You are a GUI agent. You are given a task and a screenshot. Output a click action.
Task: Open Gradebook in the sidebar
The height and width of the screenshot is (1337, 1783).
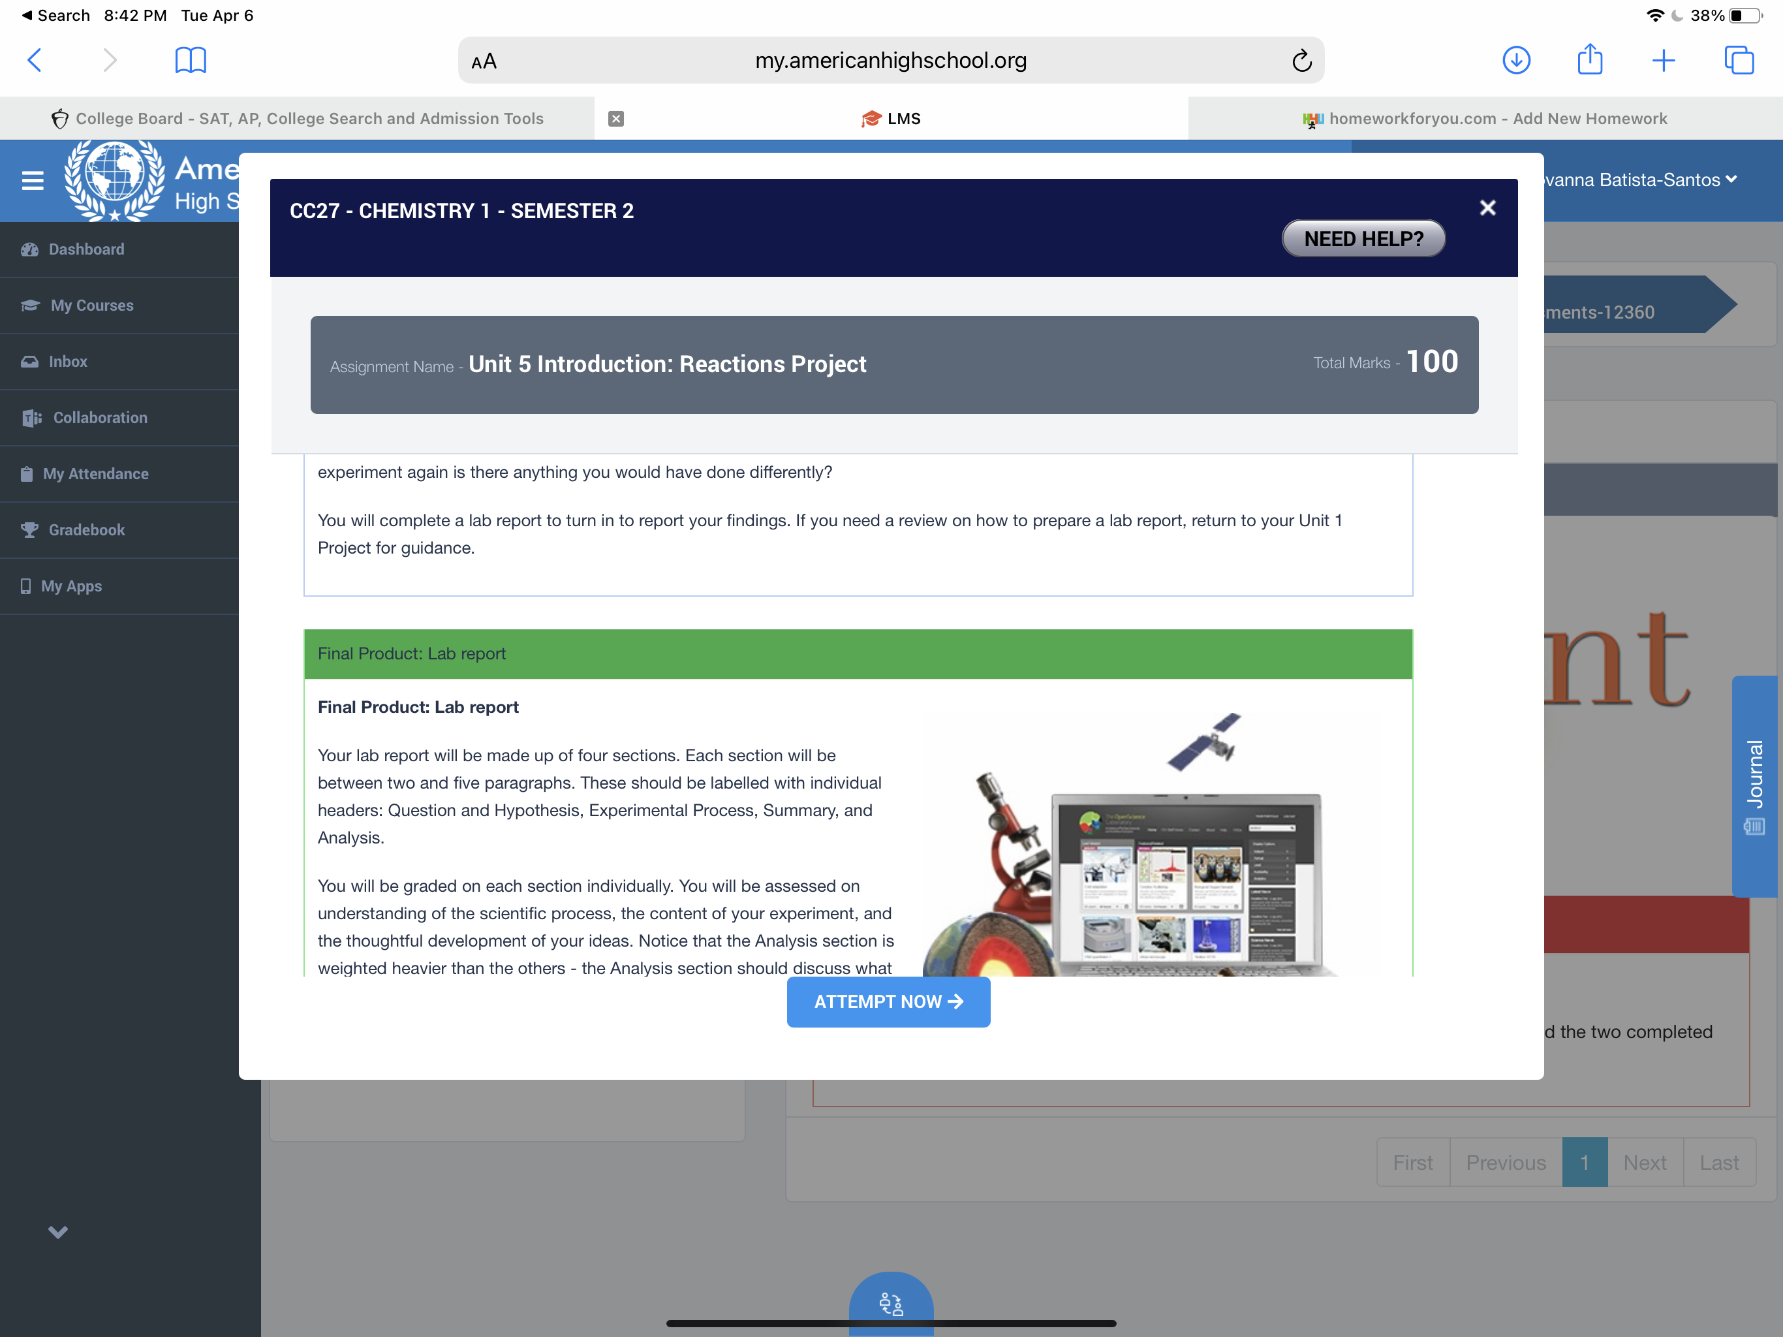coord(86,530)
